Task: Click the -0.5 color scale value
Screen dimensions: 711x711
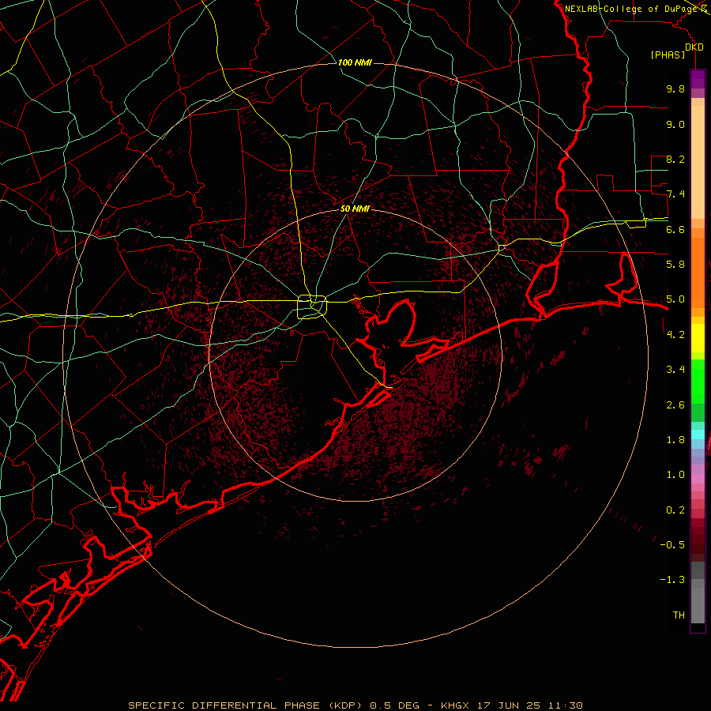Action: click(672, 545)
